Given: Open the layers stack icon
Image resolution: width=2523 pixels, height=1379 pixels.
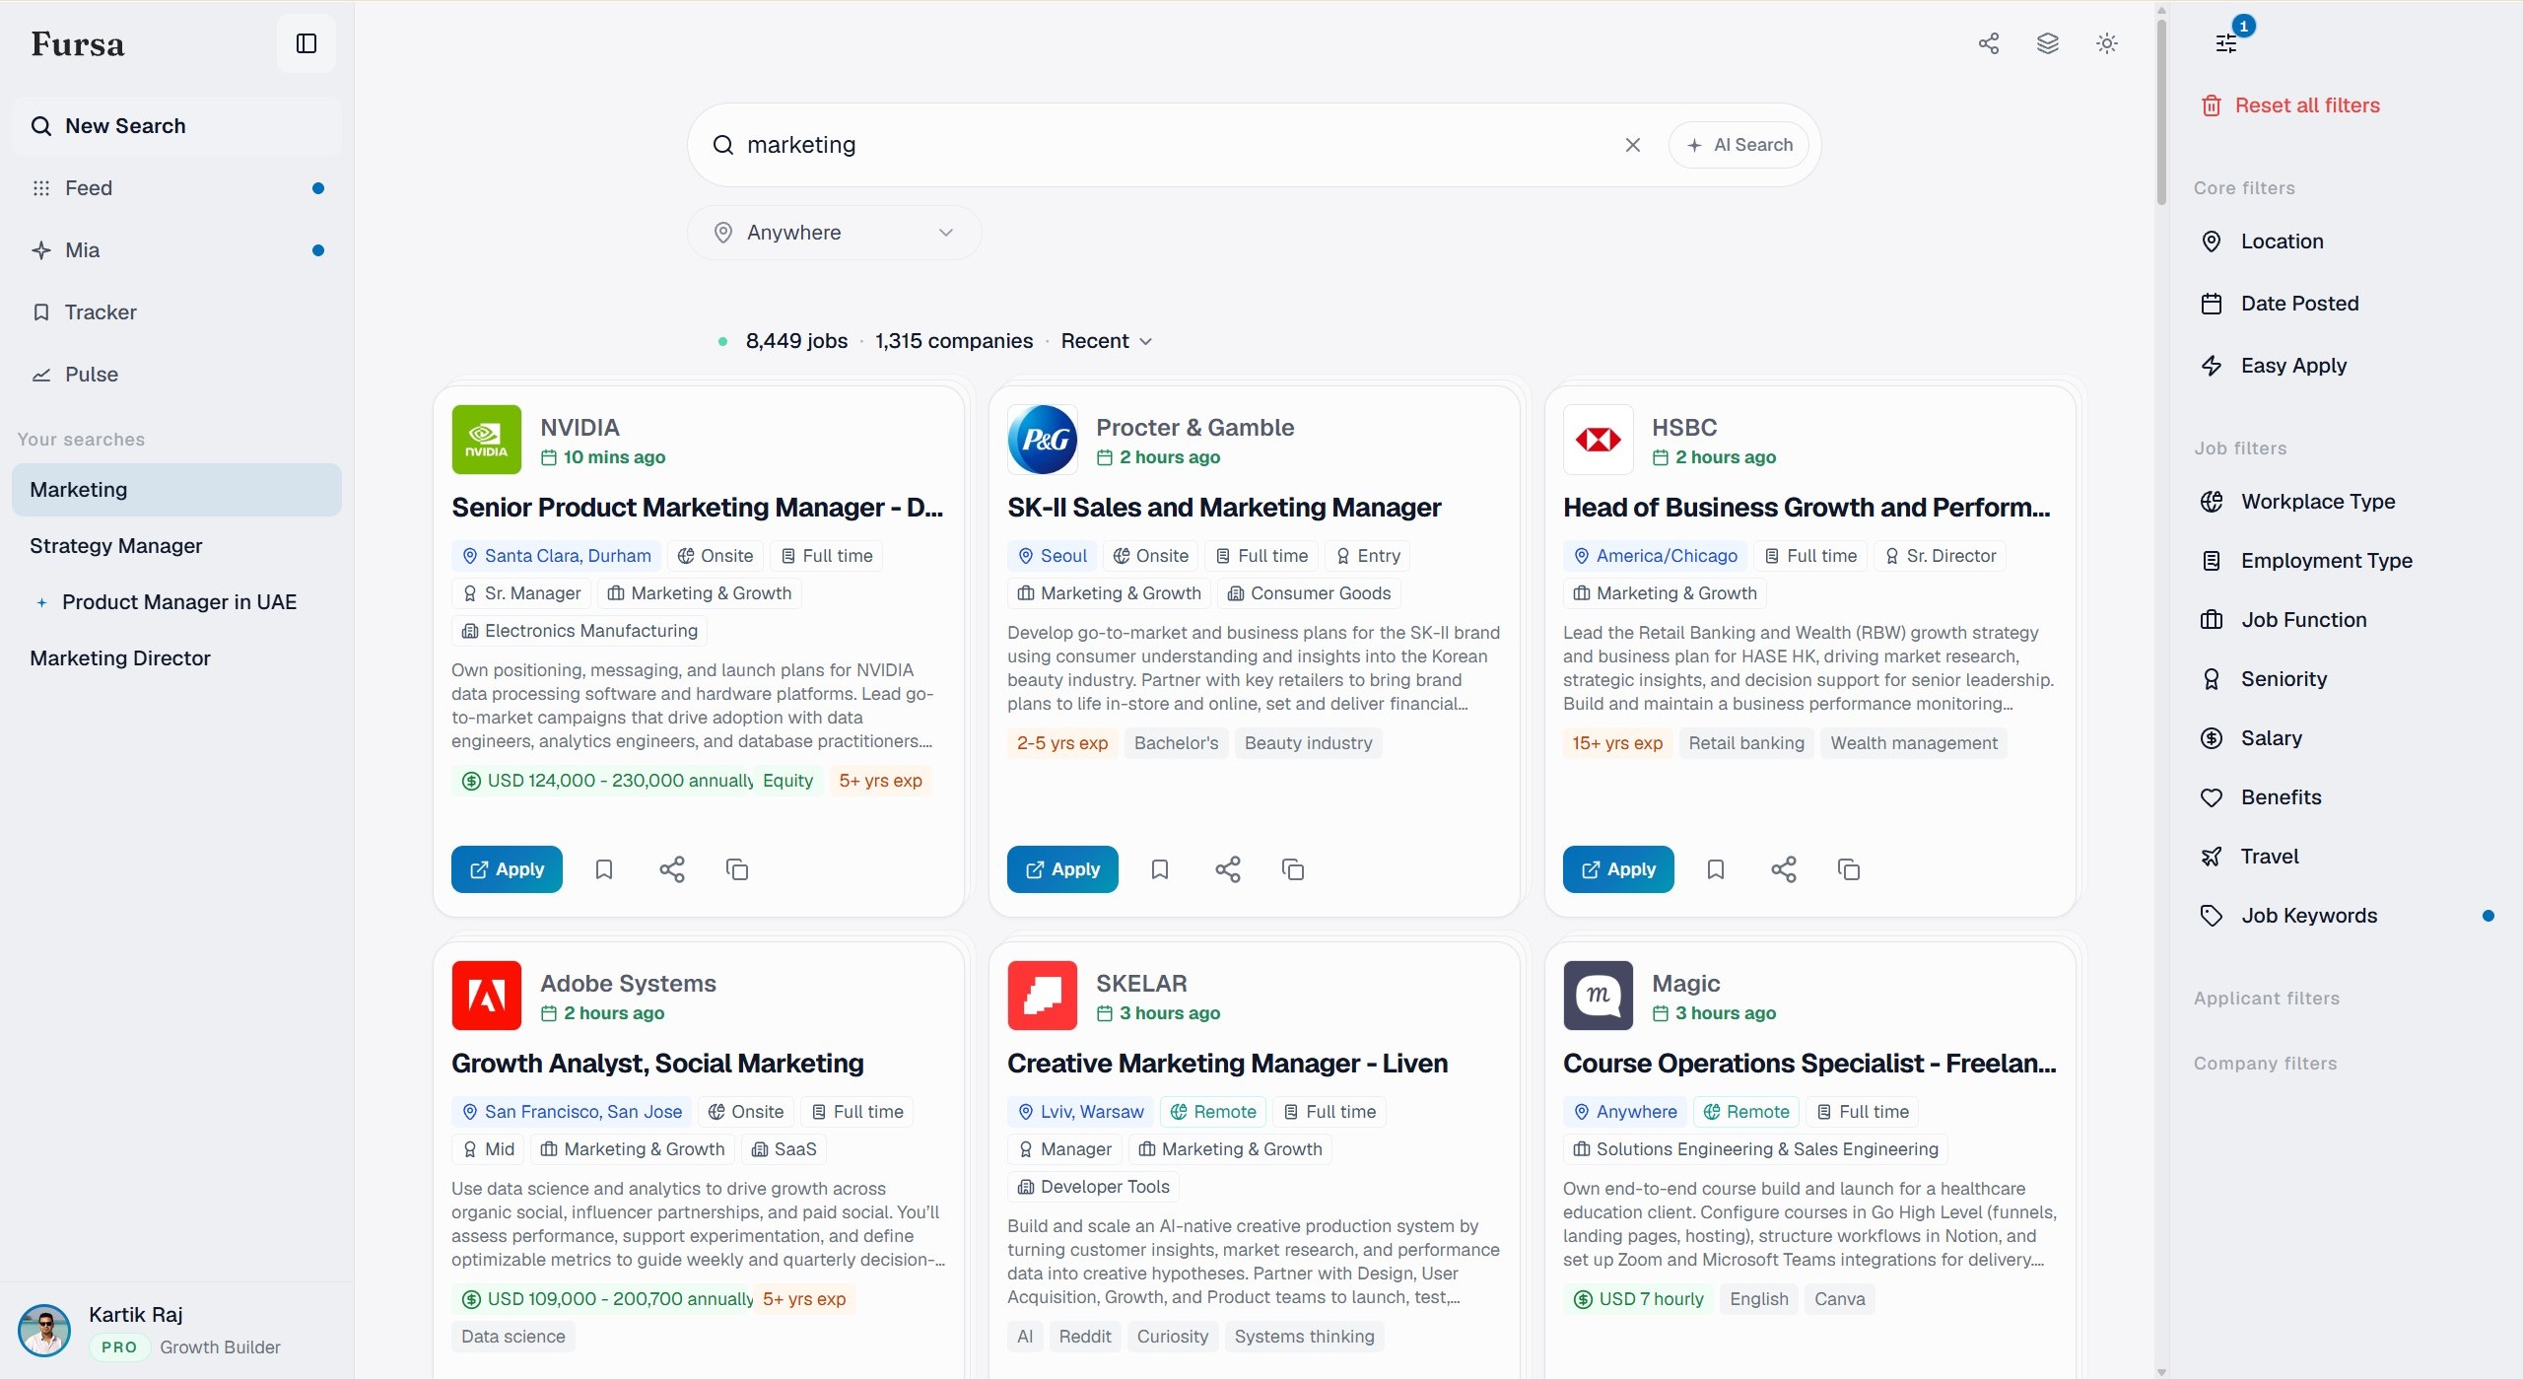Looking at the screenshot, I should tap(2048, 43).
